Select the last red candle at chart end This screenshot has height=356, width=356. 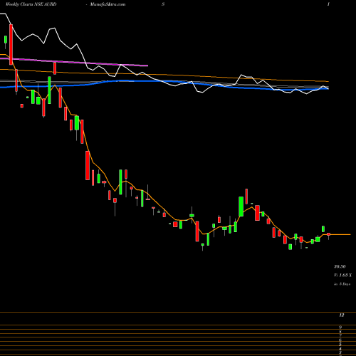[x=328, y=234]
